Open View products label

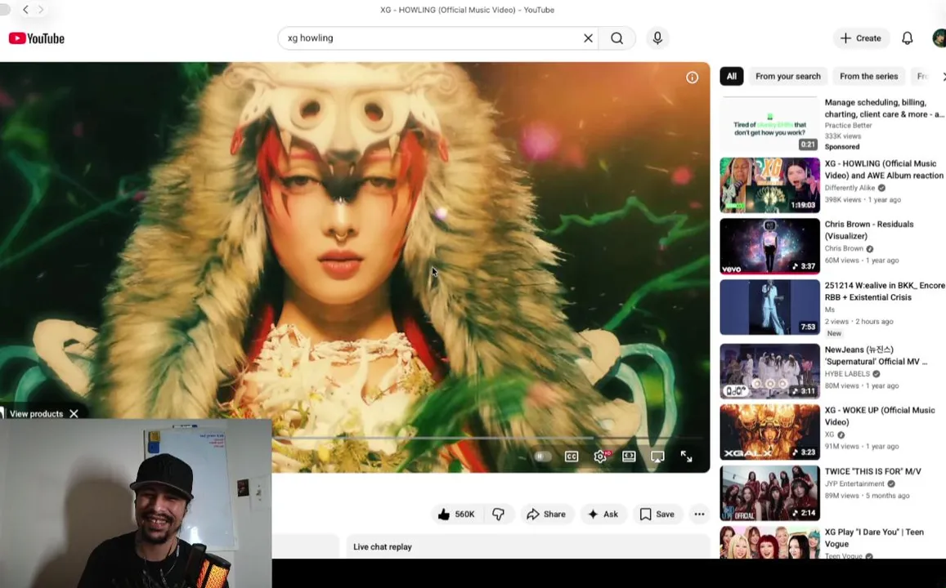click(36, 414)
